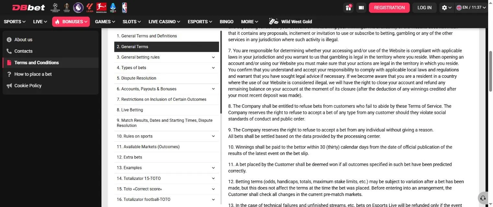493x207 pixels.
Task: Click the megaphone icon beside Cookie Policy
Action: [9, 86]
